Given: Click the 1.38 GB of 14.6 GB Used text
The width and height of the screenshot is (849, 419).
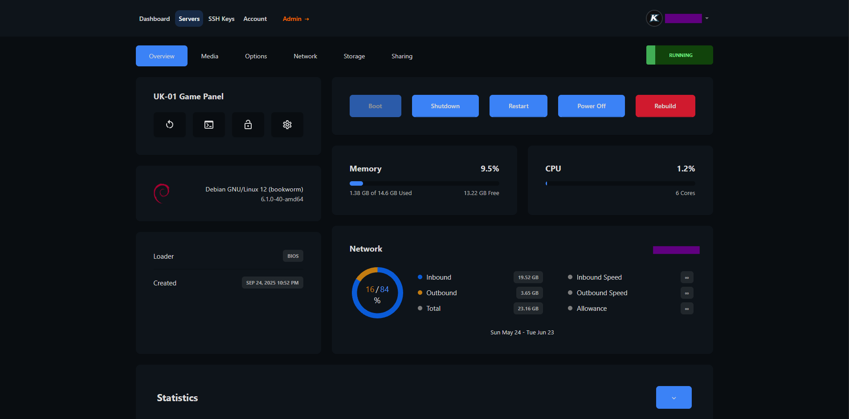Looking at the screenshot, I should coord(381,193).
